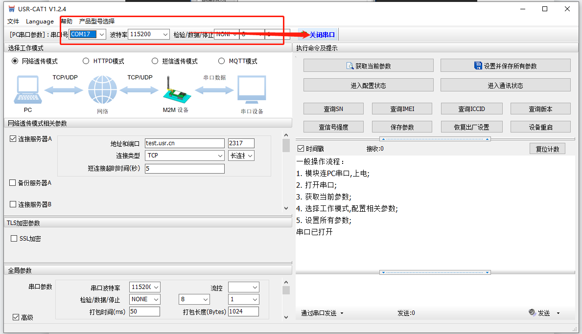Click 关闭串口 button
This screenshot has height=334, width=582.
coord(318,34)
